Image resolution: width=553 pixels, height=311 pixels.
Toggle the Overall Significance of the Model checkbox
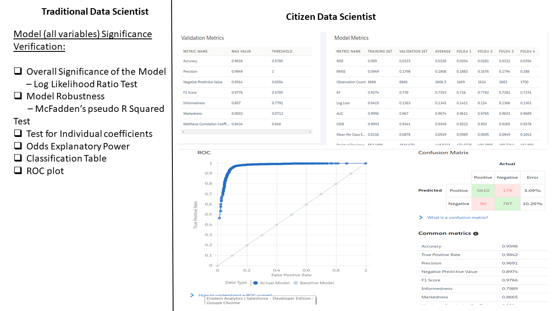(18, 72)
